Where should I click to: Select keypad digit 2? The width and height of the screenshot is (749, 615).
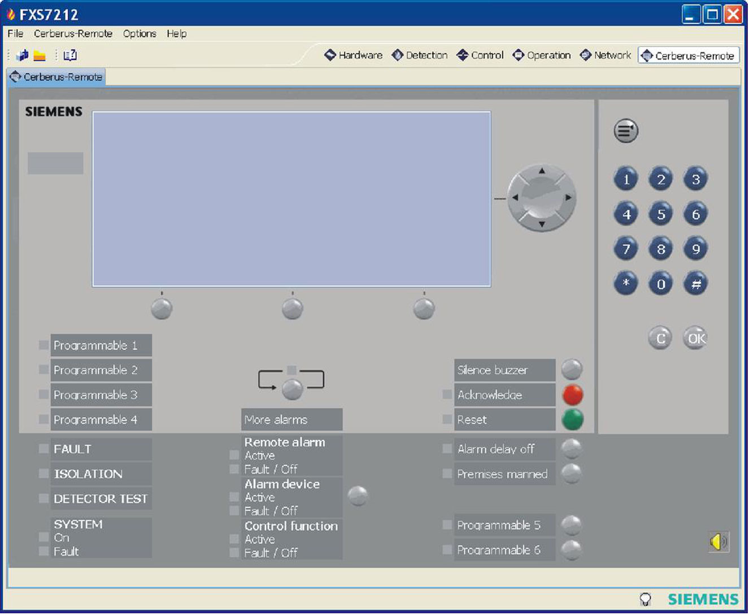tap(661, 180)
